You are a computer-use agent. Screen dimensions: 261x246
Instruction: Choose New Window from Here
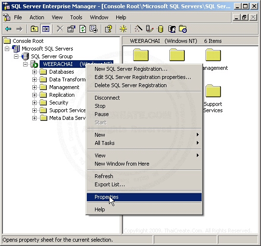click(x=144, y=164)
